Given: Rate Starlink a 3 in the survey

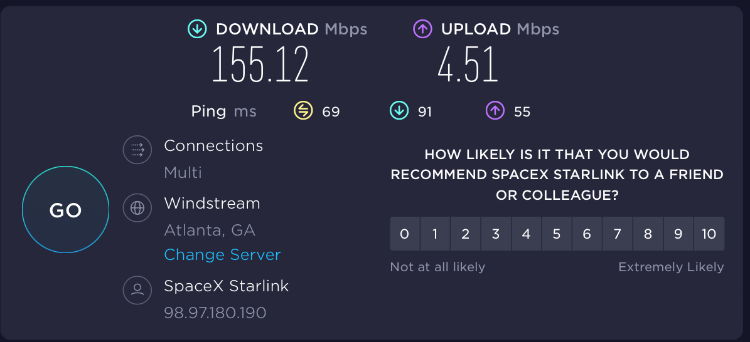Looking at the screenshot, I should (496, 234).
